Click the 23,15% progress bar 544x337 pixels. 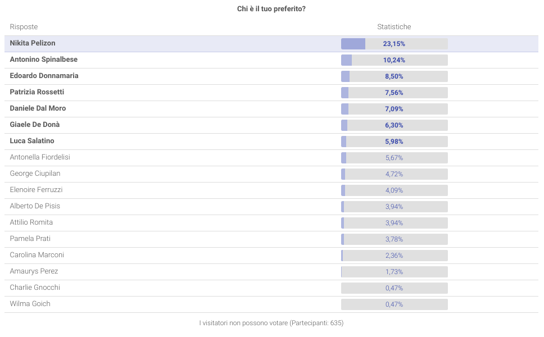point(394,44)
